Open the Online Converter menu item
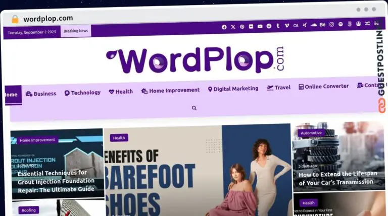 coord(324,86)
